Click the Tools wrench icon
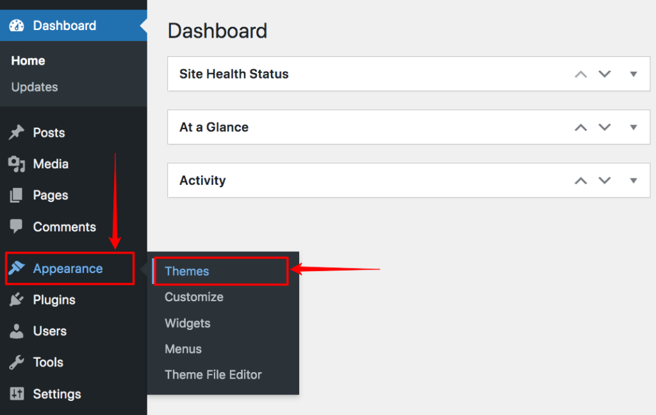Screen dimensions: 656x415 [16, 362]
